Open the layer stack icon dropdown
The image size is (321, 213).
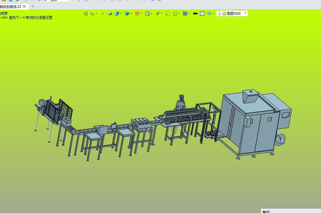pyautogui.click(x=214, y=14)
